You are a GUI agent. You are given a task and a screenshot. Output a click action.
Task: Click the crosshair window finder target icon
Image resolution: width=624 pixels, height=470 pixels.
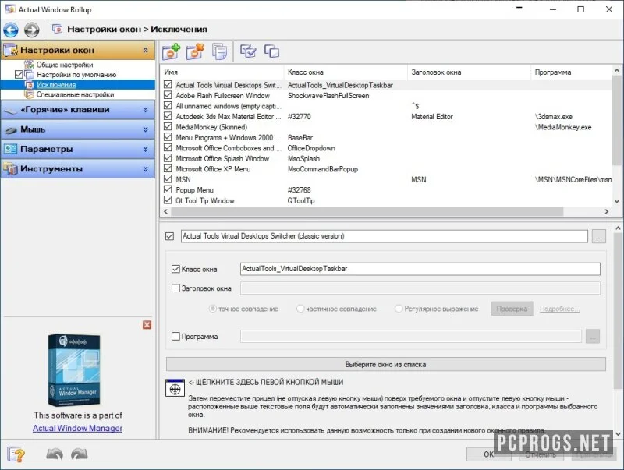click(175, 388)
